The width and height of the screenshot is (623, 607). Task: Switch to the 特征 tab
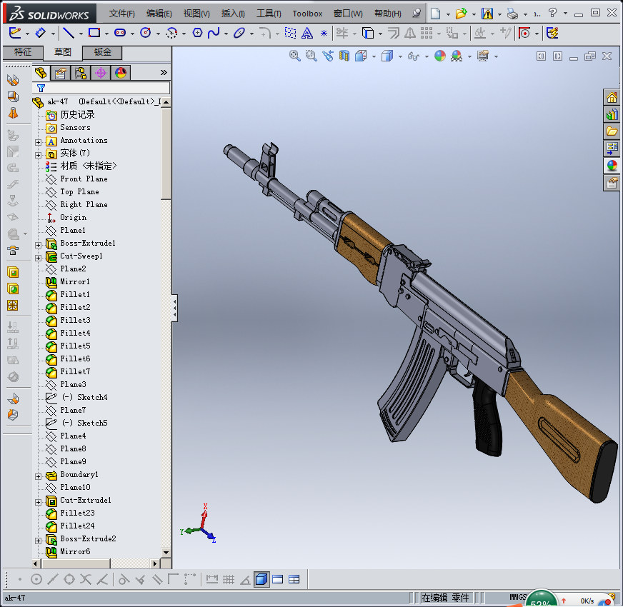[23, 52]
